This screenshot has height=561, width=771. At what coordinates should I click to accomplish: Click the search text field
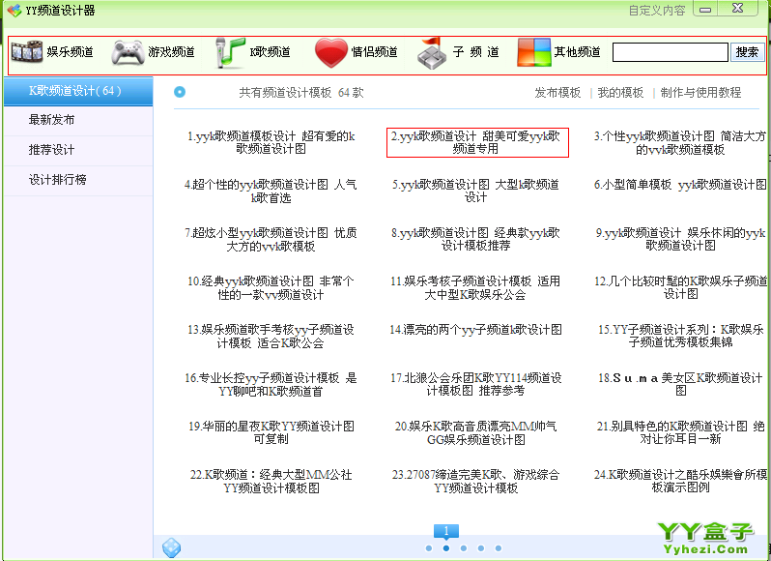(671, 52)
